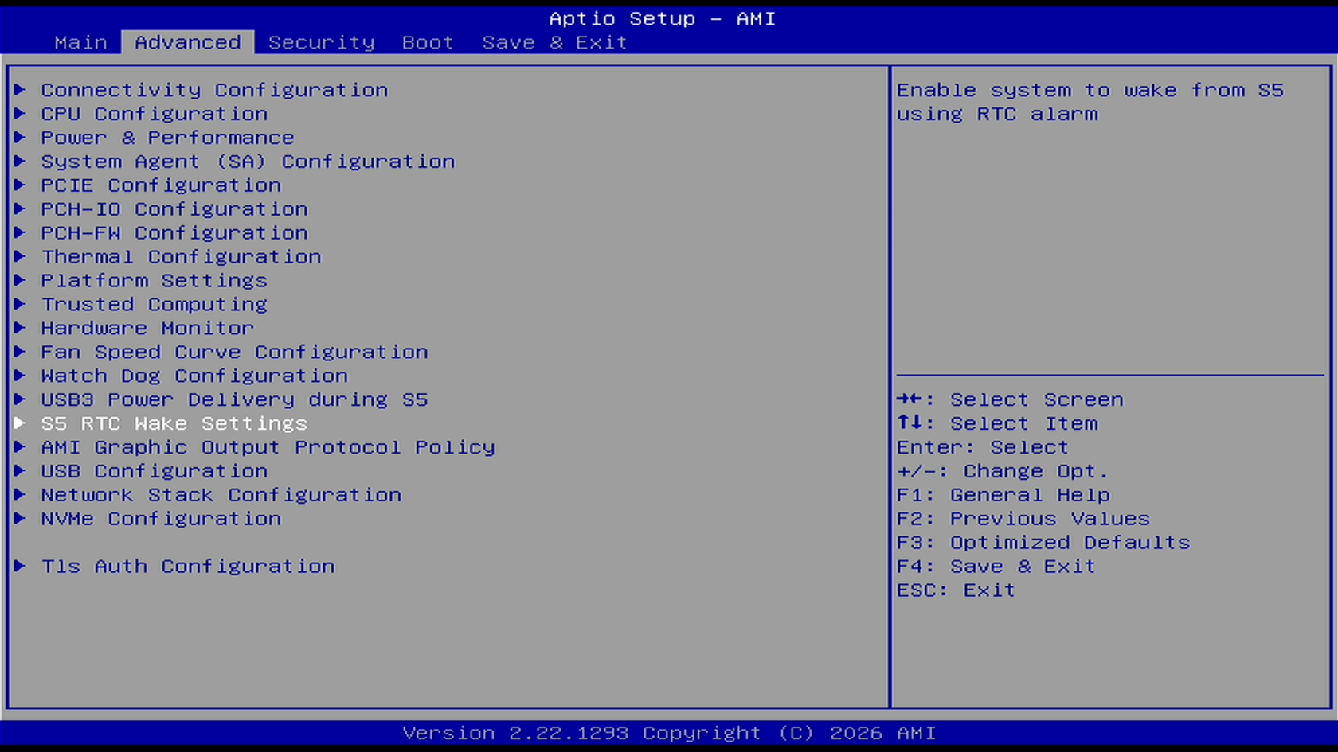Click arrow beside Connectivity Configuration
The height and width of the screenshot is (752, 1338).
coord(20,90)
